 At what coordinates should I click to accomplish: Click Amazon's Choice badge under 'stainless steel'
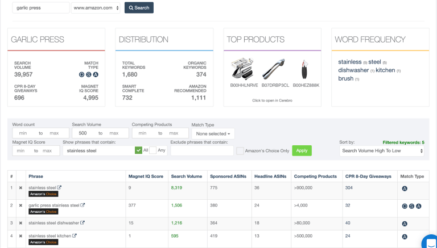click(43, 194)
